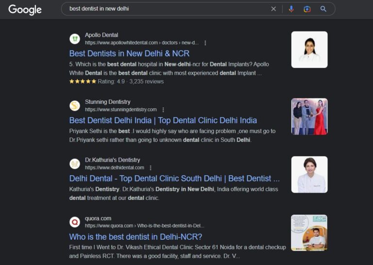Open three-dot menu for Dr.Kathuria's Dentistry result
Screen dimensions: 373x265
151,168
